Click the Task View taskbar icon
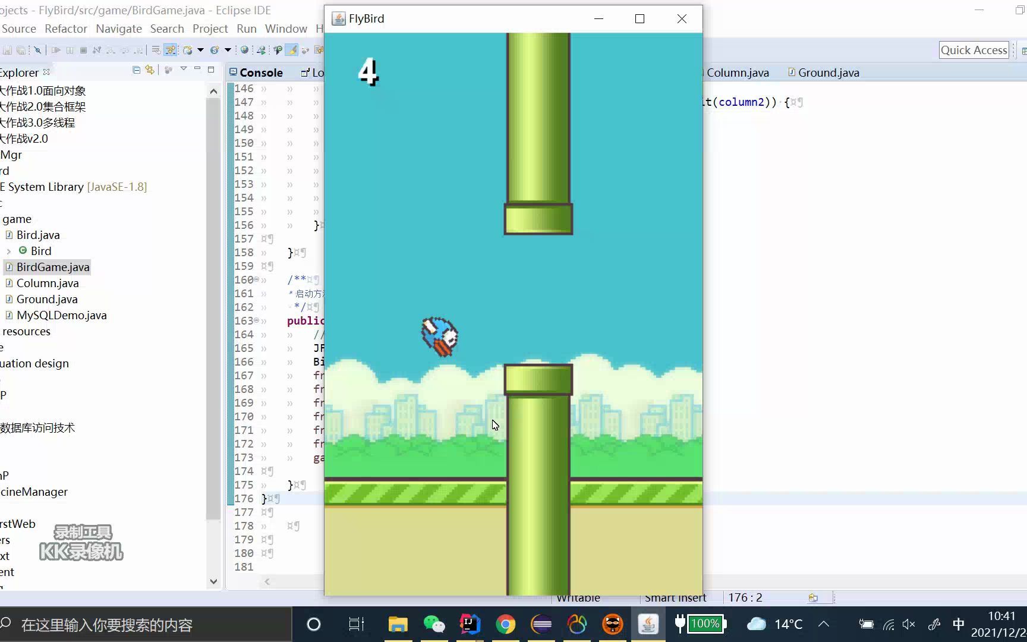Screen dimensions: 1027x642 [356, 624]
